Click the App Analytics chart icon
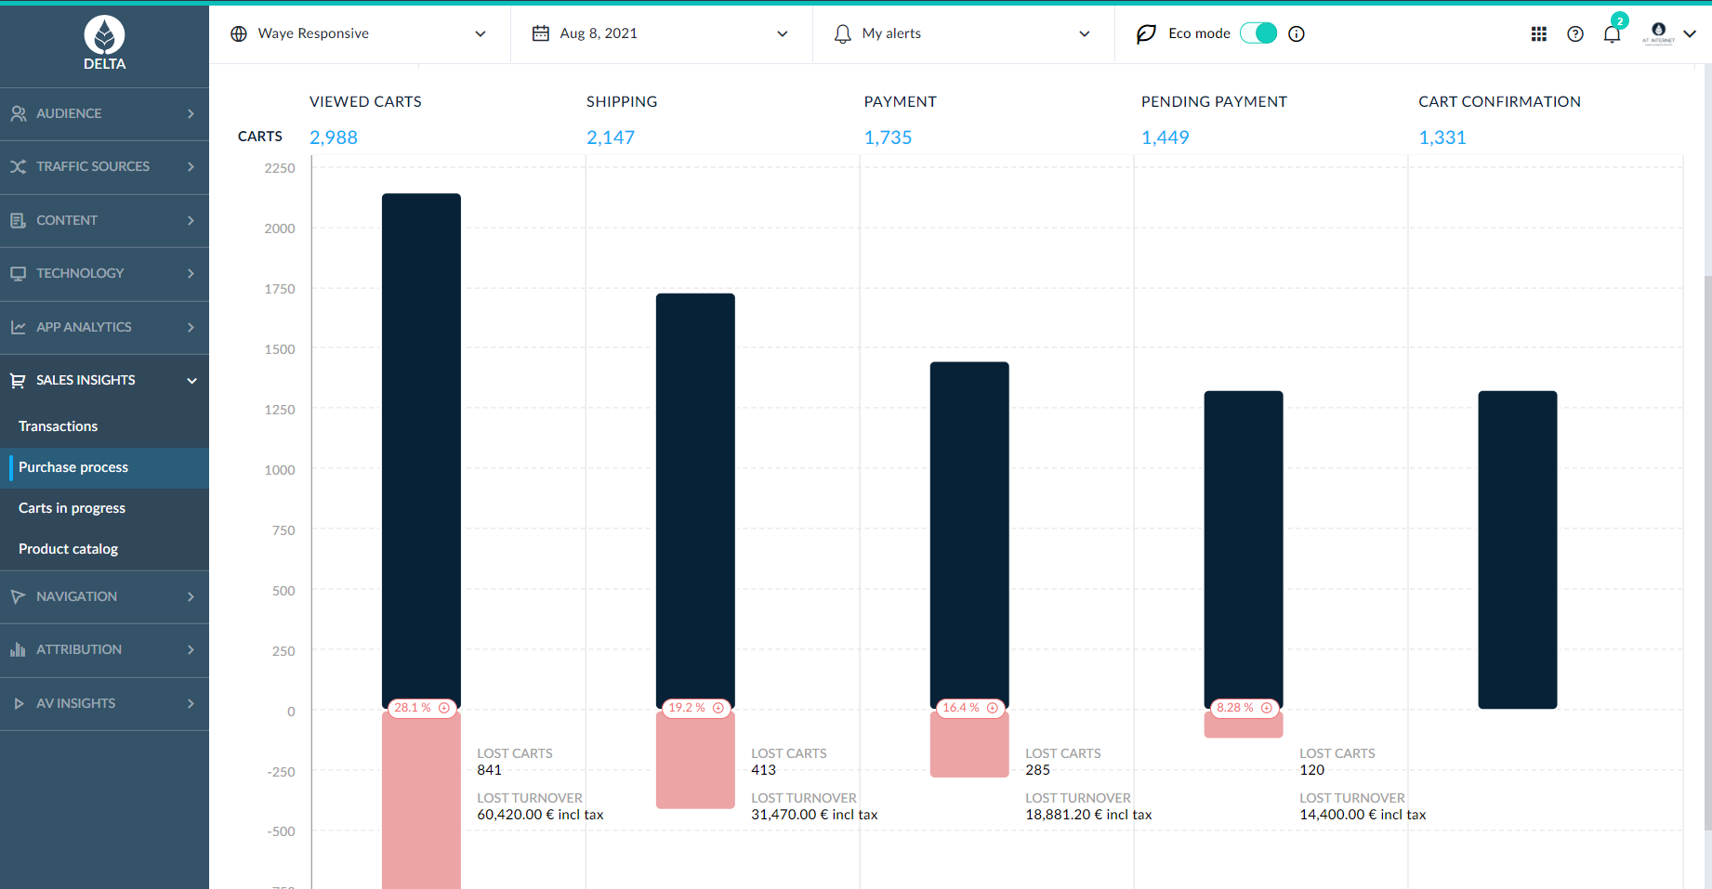The width and height of the screenshot is (1712, 889). (18, 327)
